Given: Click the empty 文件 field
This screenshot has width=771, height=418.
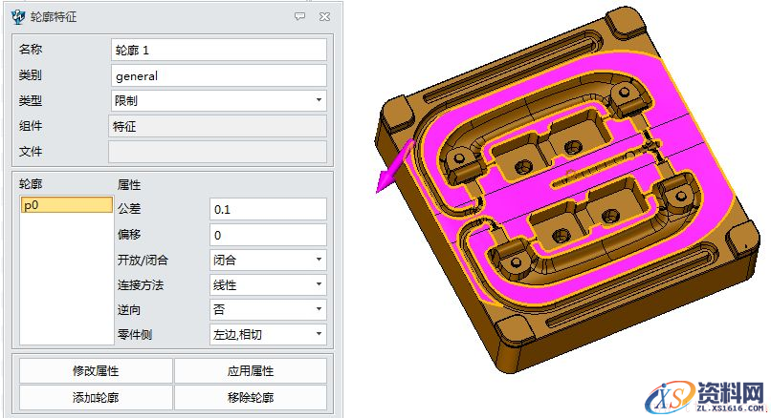Looking at the screenshot, I should 219,152.
